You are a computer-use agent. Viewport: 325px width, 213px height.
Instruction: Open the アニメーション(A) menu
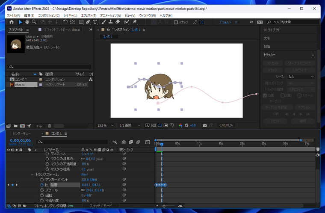(110, 15)
